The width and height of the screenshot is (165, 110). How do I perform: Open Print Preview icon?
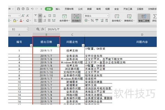tap(28, 9)
